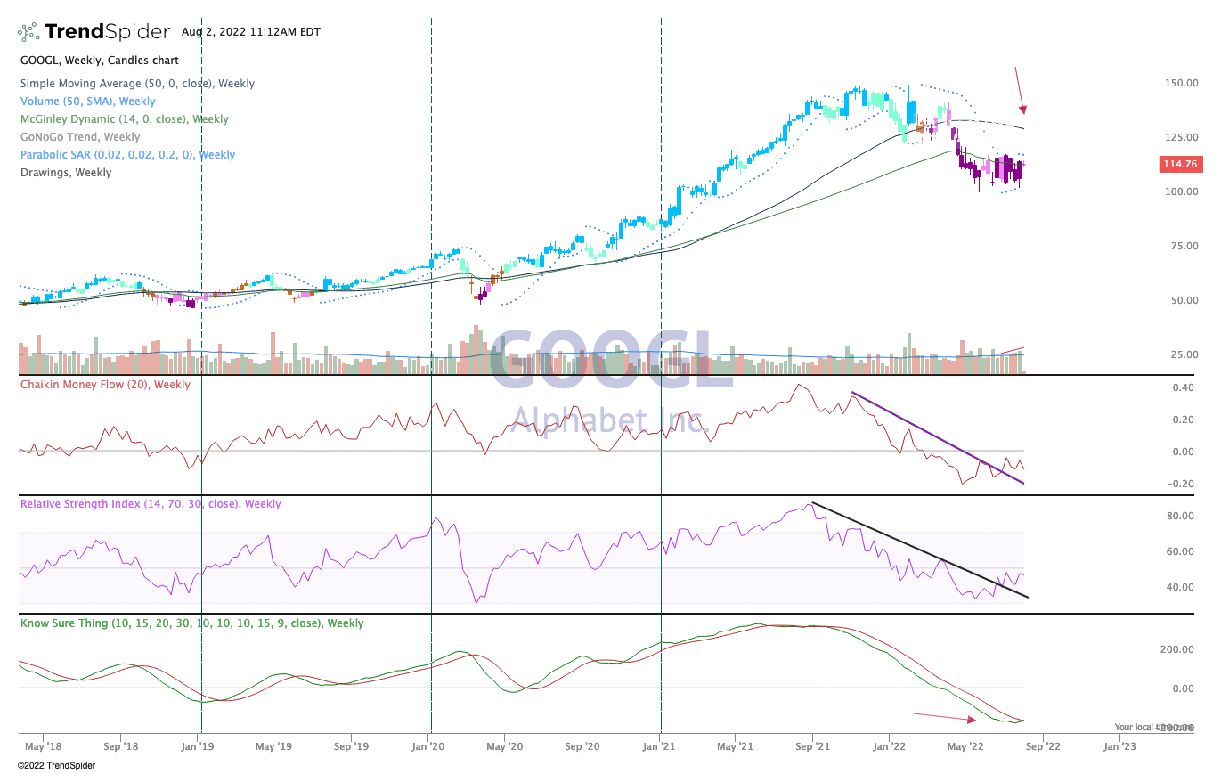Image resolution: width=1221 pixels, height=774 pixels.
Task: Click the Sep '18 date axis label
Action: tap(119, 748)
